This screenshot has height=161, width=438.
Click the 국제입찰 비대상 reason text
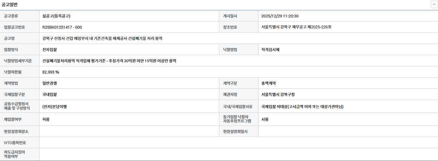[302, 107]
